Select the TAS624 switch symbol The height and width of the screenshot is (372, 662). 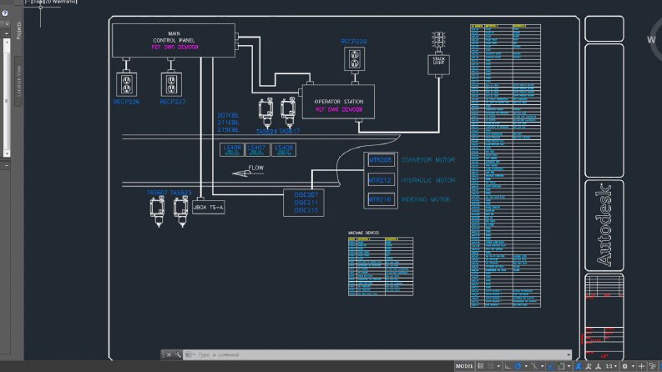click(x=266, y=113)
